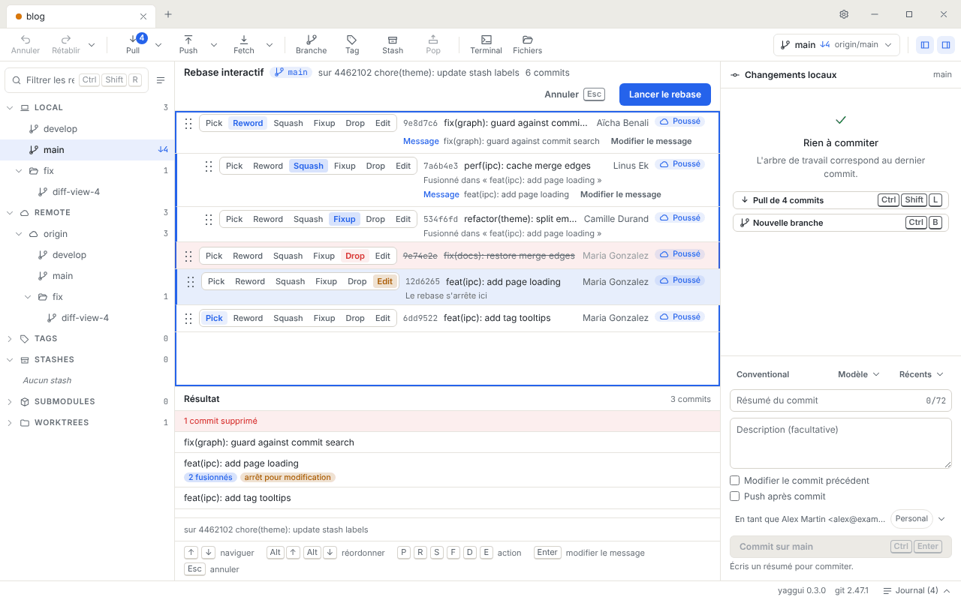Open the Journal (4) status panel
The width and height of the screenshot is (961, 600).
917,590
